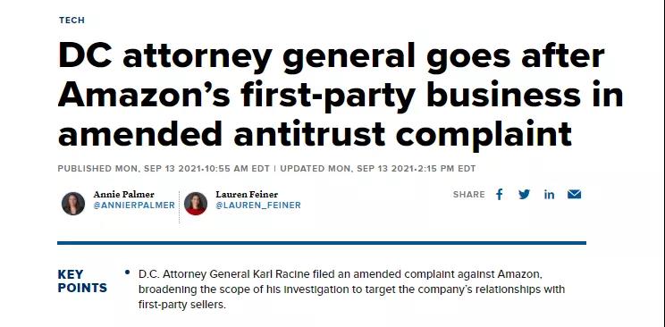The image size is (665, 327).
Task: Share the article on Facebook
Action: [x=499, y=195]
